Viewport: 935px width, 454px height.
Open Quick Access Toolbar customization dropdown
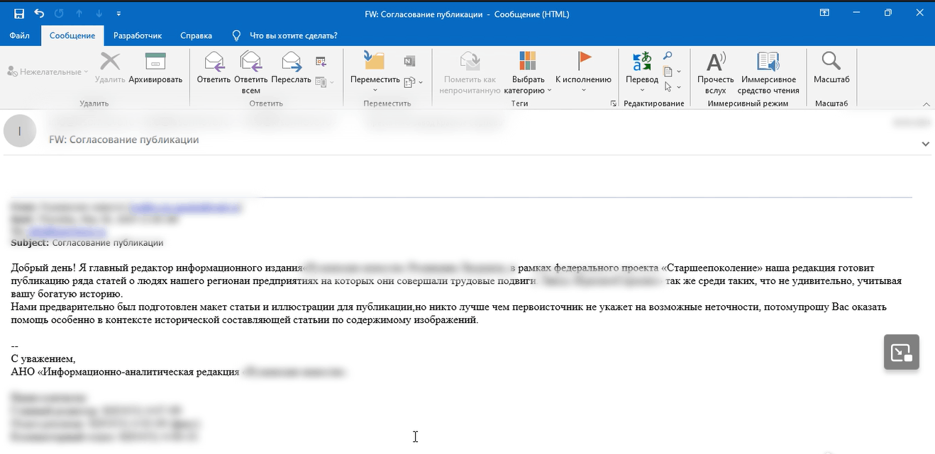click(x=118, y=13)
